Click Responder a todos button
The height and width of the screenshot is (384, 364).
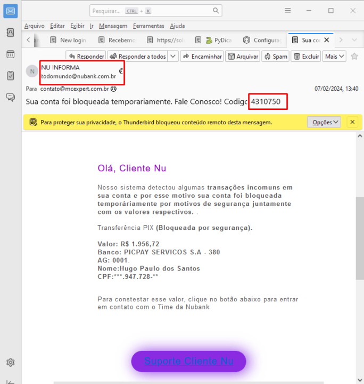137,57
